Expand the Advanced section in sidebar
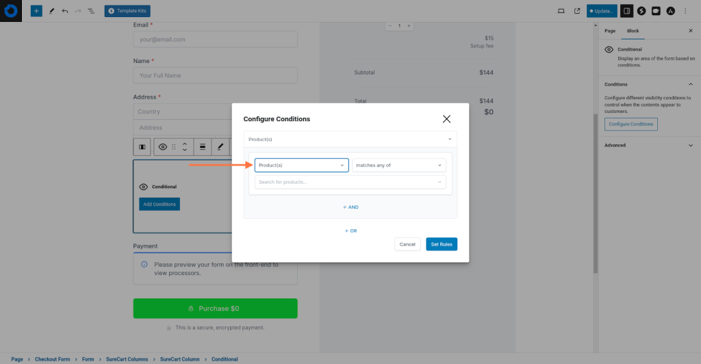 [690, 145]
